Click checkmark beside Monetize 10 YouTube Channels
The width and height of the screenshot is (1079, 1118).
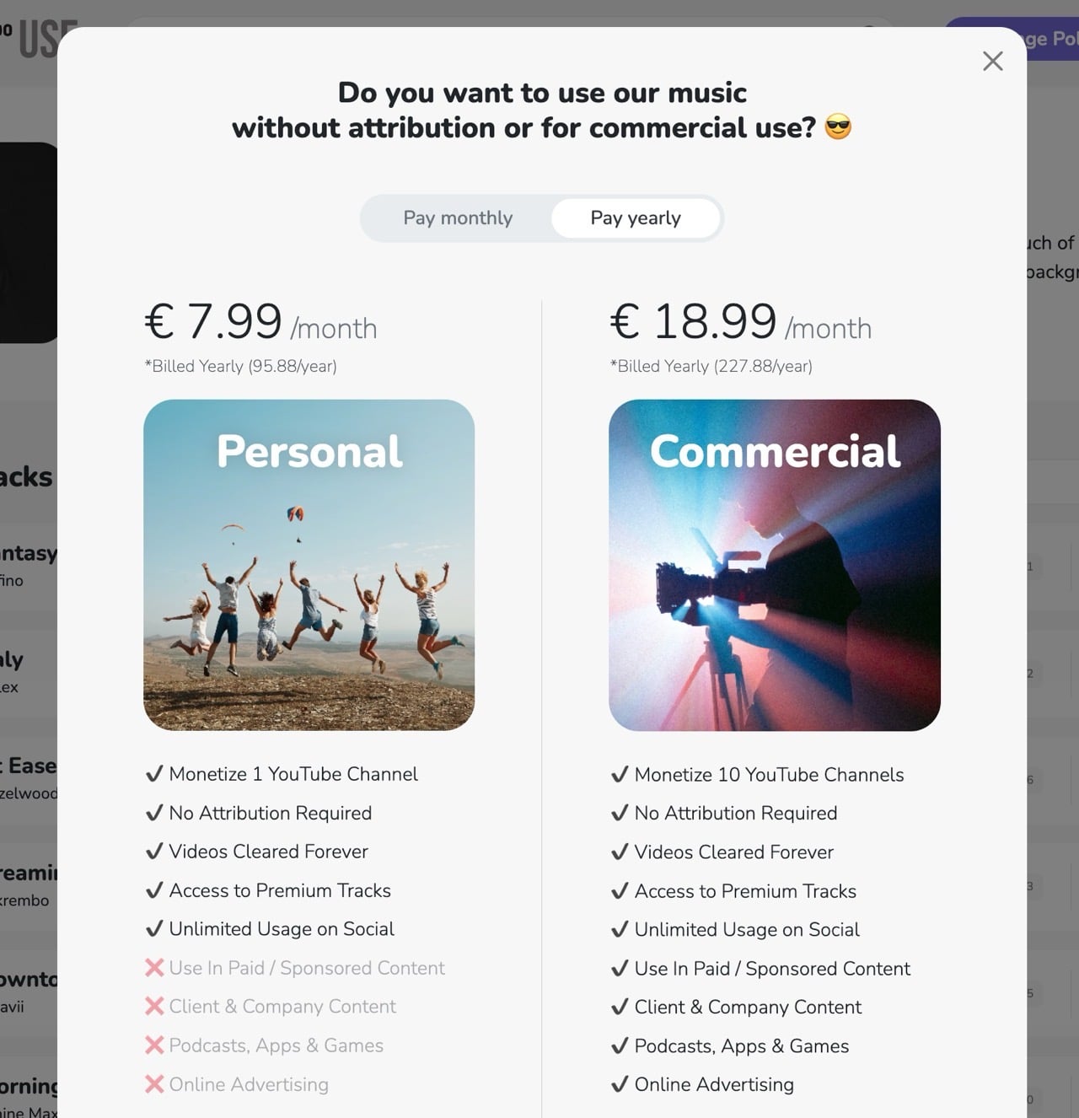point(620,775)
